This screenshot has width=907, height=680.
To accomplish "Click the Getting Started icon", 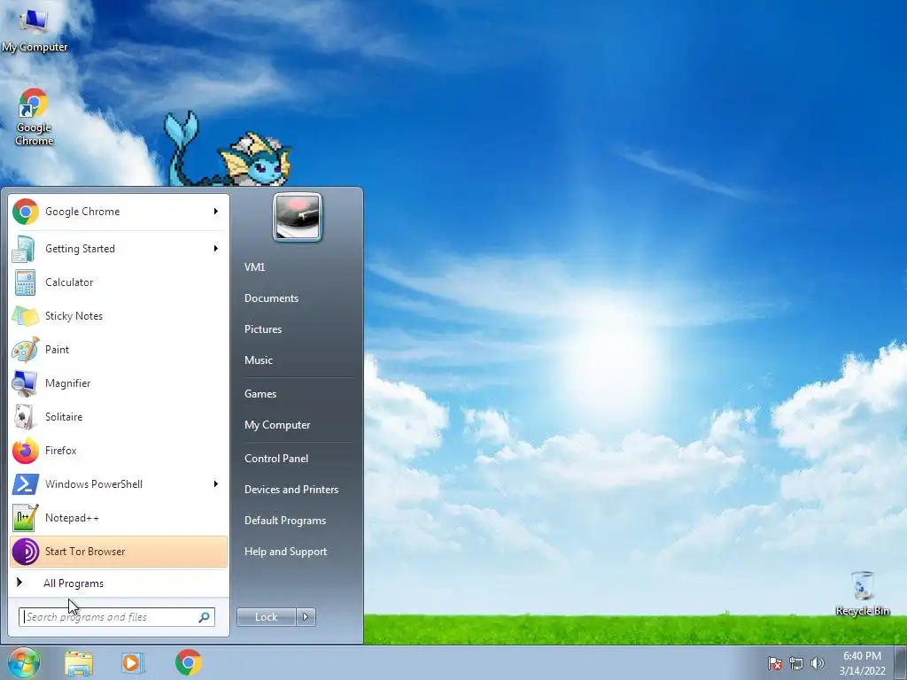I will click(26, 249).
